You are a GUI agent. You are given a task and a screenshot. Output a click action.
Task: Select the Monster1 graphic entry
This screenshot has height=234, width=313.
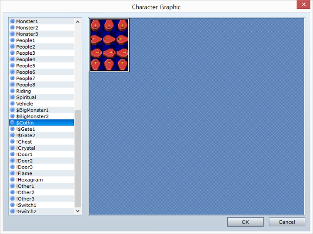42,21
